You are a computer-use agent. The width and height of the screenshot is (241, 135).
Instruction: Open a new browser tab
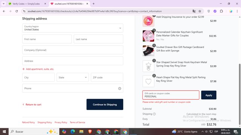click(x=93, y=4)
